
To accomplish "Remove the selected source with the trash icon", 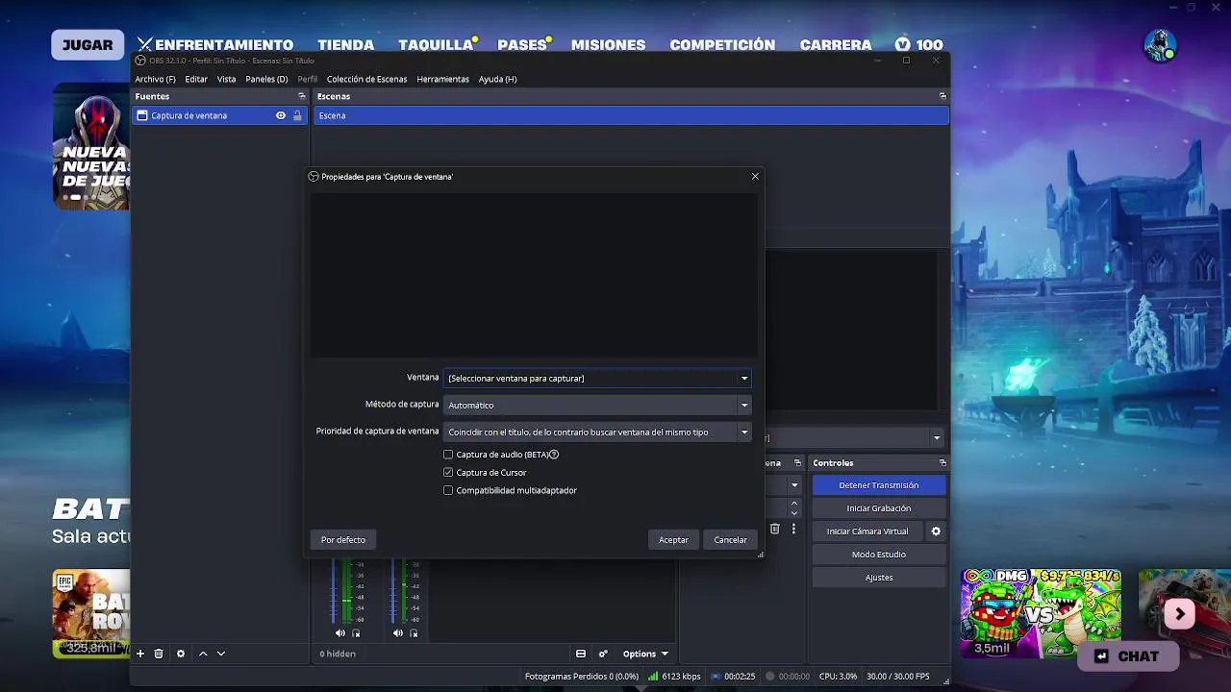I will coord(159,654).
